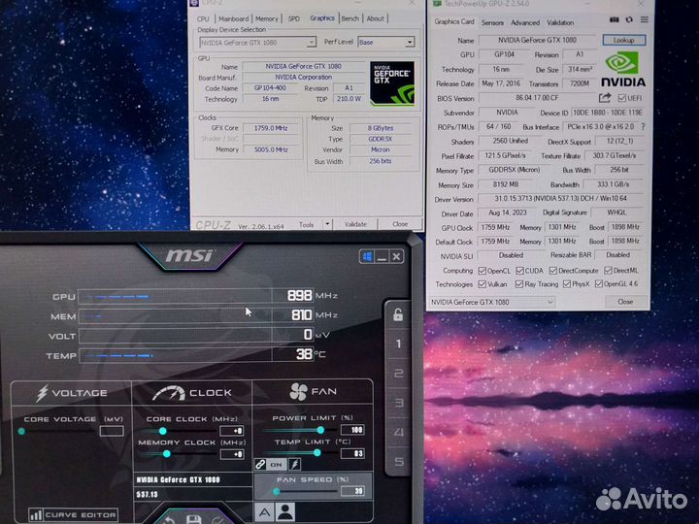Refresh GPU-Z with the reload icon
The height and width of the screenshot is (524, 699).
pyautogui.click(x=629, y=19)
